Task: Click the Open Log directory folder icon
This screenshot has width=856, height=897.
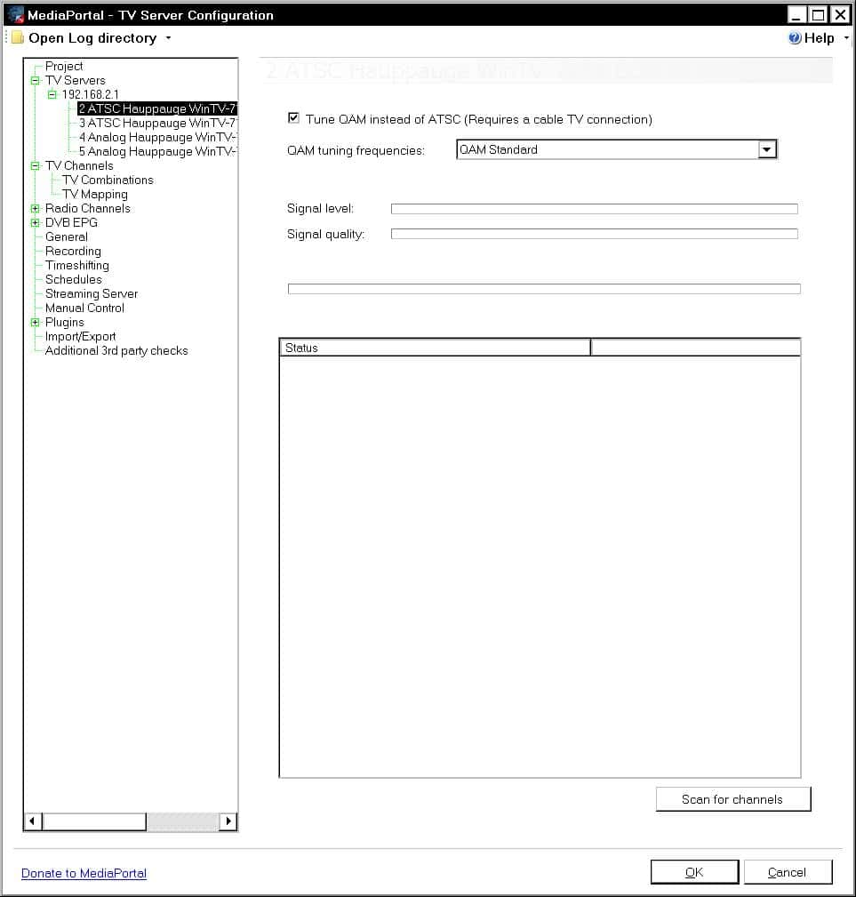Action: [18, 38]
